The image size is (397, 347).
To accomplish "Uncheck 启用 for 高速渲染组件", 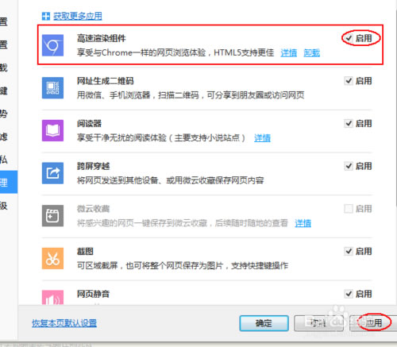I will 349,38.
